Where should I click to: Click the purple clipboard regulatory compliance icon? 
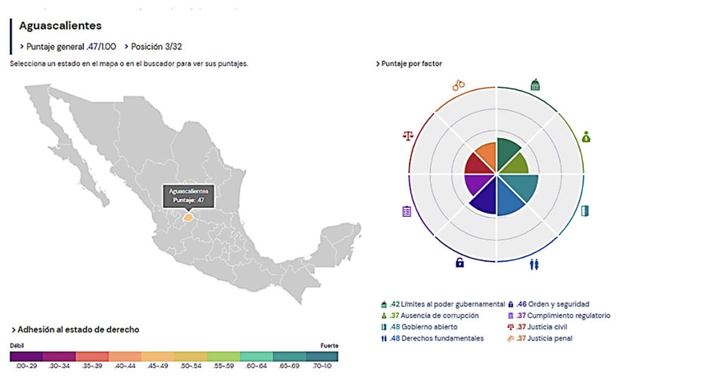tap(407, 211)
